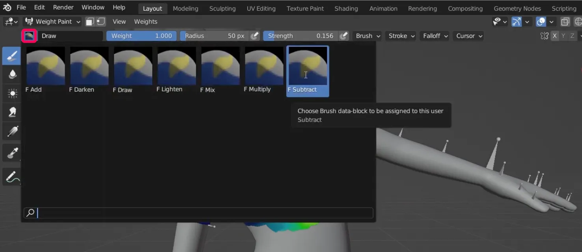Open the Stroke settings dropdown
Viewport: 582px width, 252px height.
(401, 36)
